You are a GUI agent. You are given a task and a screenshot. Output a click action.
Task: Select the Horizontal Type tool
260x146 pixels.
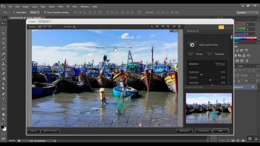3,99
